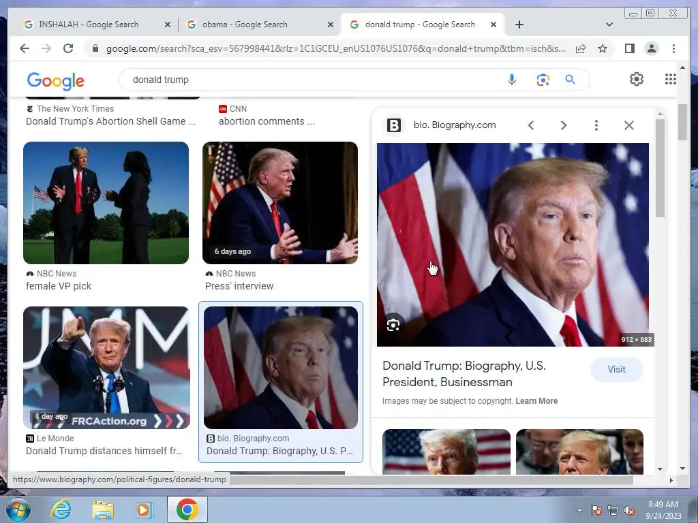Viewport: 698px width, 523px height.
Task: Click the page vertical scrollbar thumb
Action: pos(682,123)
